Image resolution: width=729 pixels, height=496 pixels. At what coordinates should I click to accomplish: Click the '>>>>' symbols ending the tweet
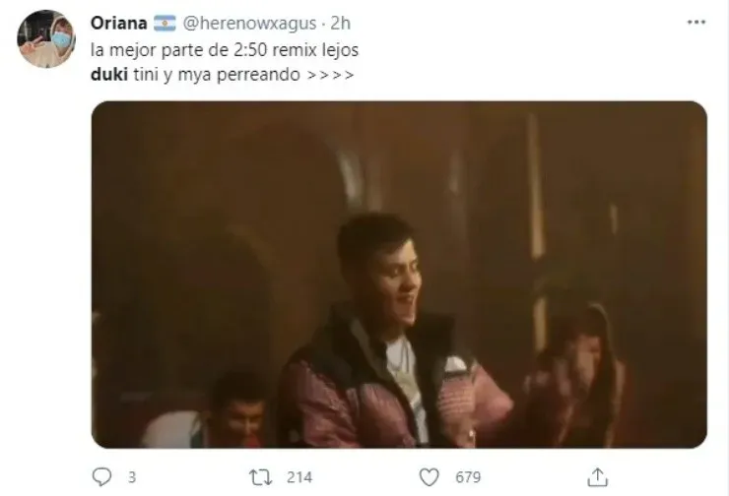pos(330,75)
